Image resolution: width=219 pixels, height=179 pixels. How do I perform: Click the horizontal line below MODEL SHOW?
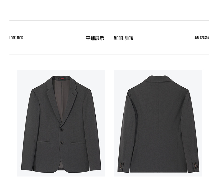[109, 55]
